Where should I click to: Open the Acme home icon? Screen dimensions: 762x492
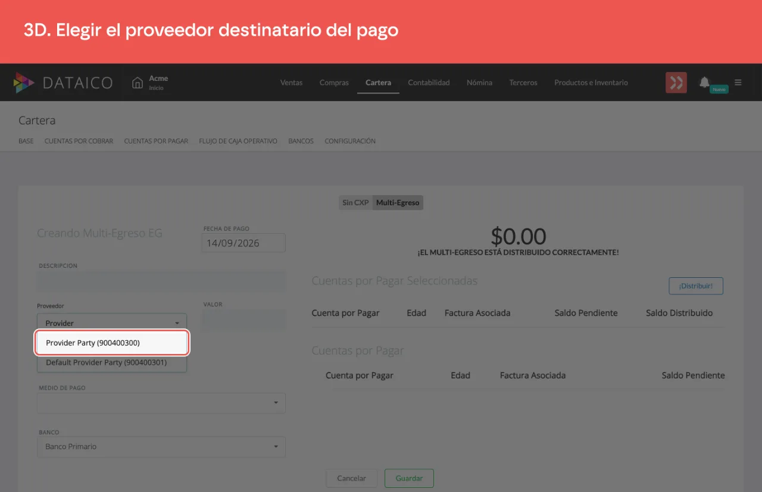[x=138, y=83]
